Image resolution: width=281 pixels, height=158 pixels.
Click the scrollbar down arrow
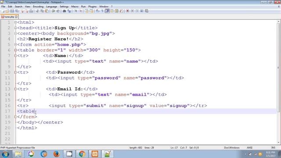pos(278,142)
